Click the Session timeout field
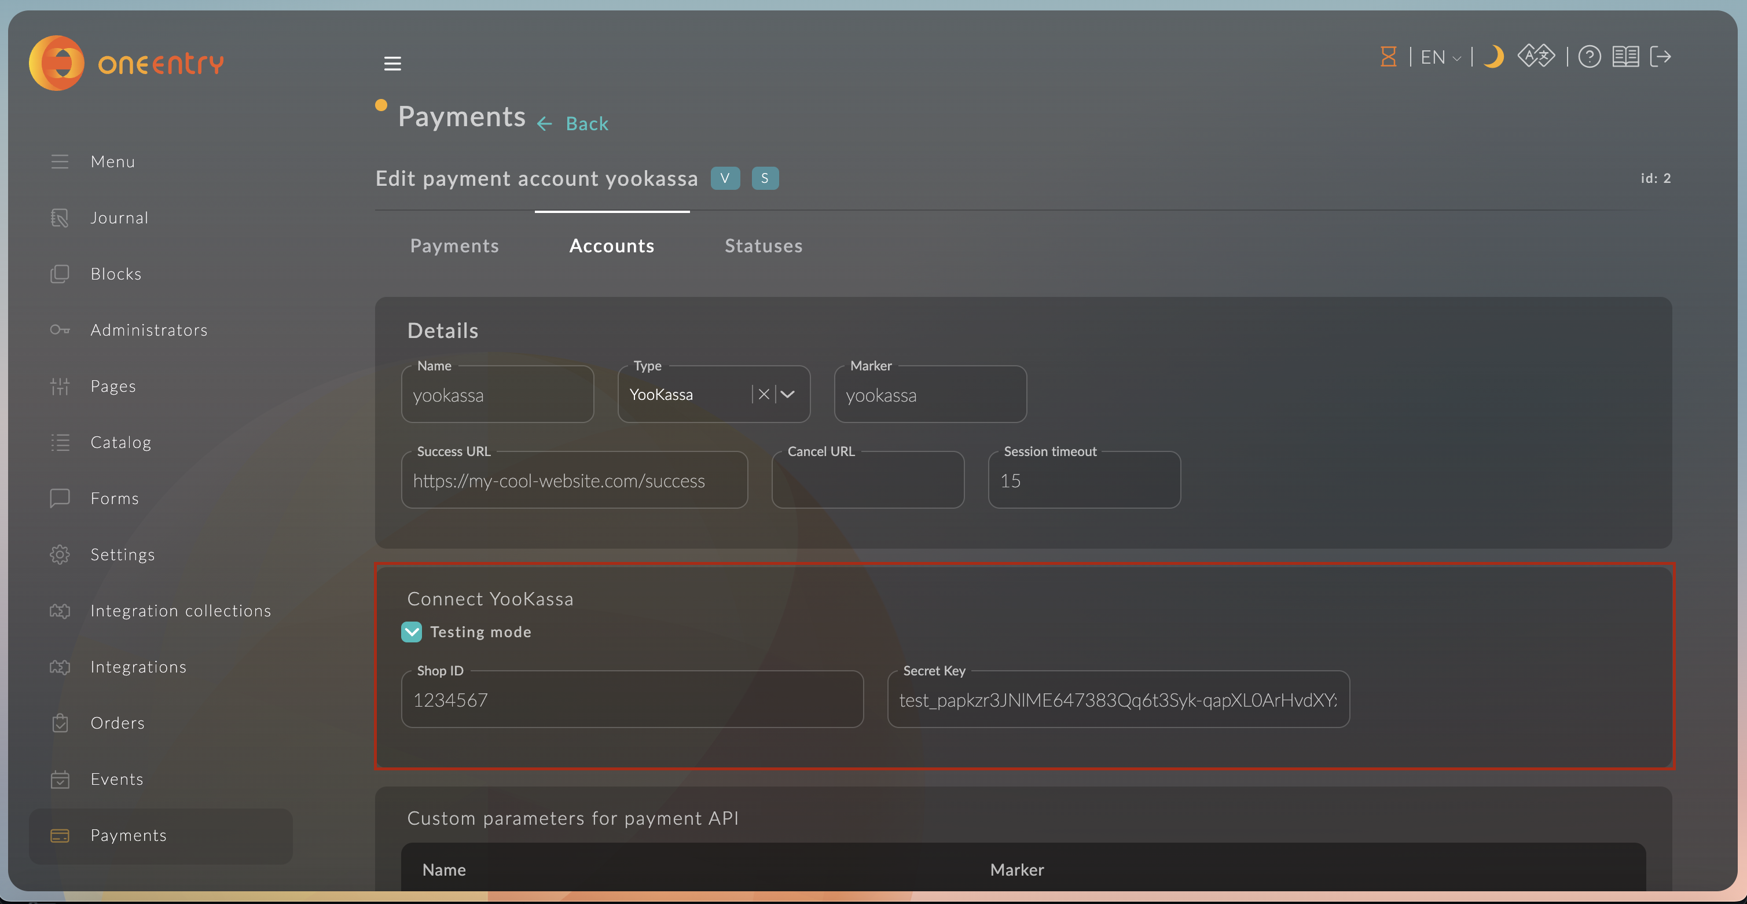Viewport: 1747px width, 904px height. point(1084,480)
